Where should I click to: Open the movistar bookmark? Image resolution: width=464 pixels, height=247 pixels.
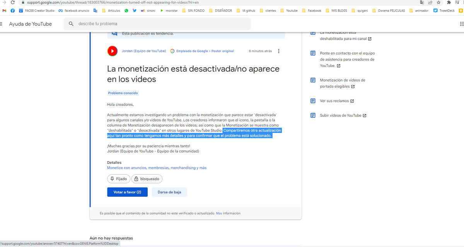[169, 10]
